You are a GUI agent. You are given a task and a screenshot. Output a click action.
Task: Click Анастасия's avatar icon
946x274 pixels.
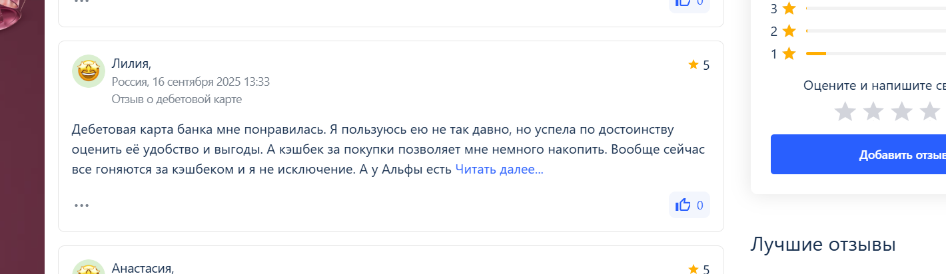point(89,267)
